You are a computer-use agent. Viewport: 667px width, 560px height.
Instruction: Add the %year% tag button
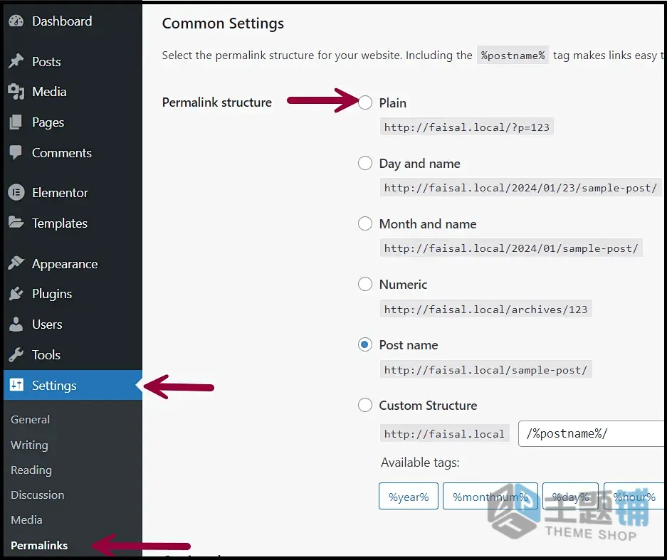[x=409, y=496]
